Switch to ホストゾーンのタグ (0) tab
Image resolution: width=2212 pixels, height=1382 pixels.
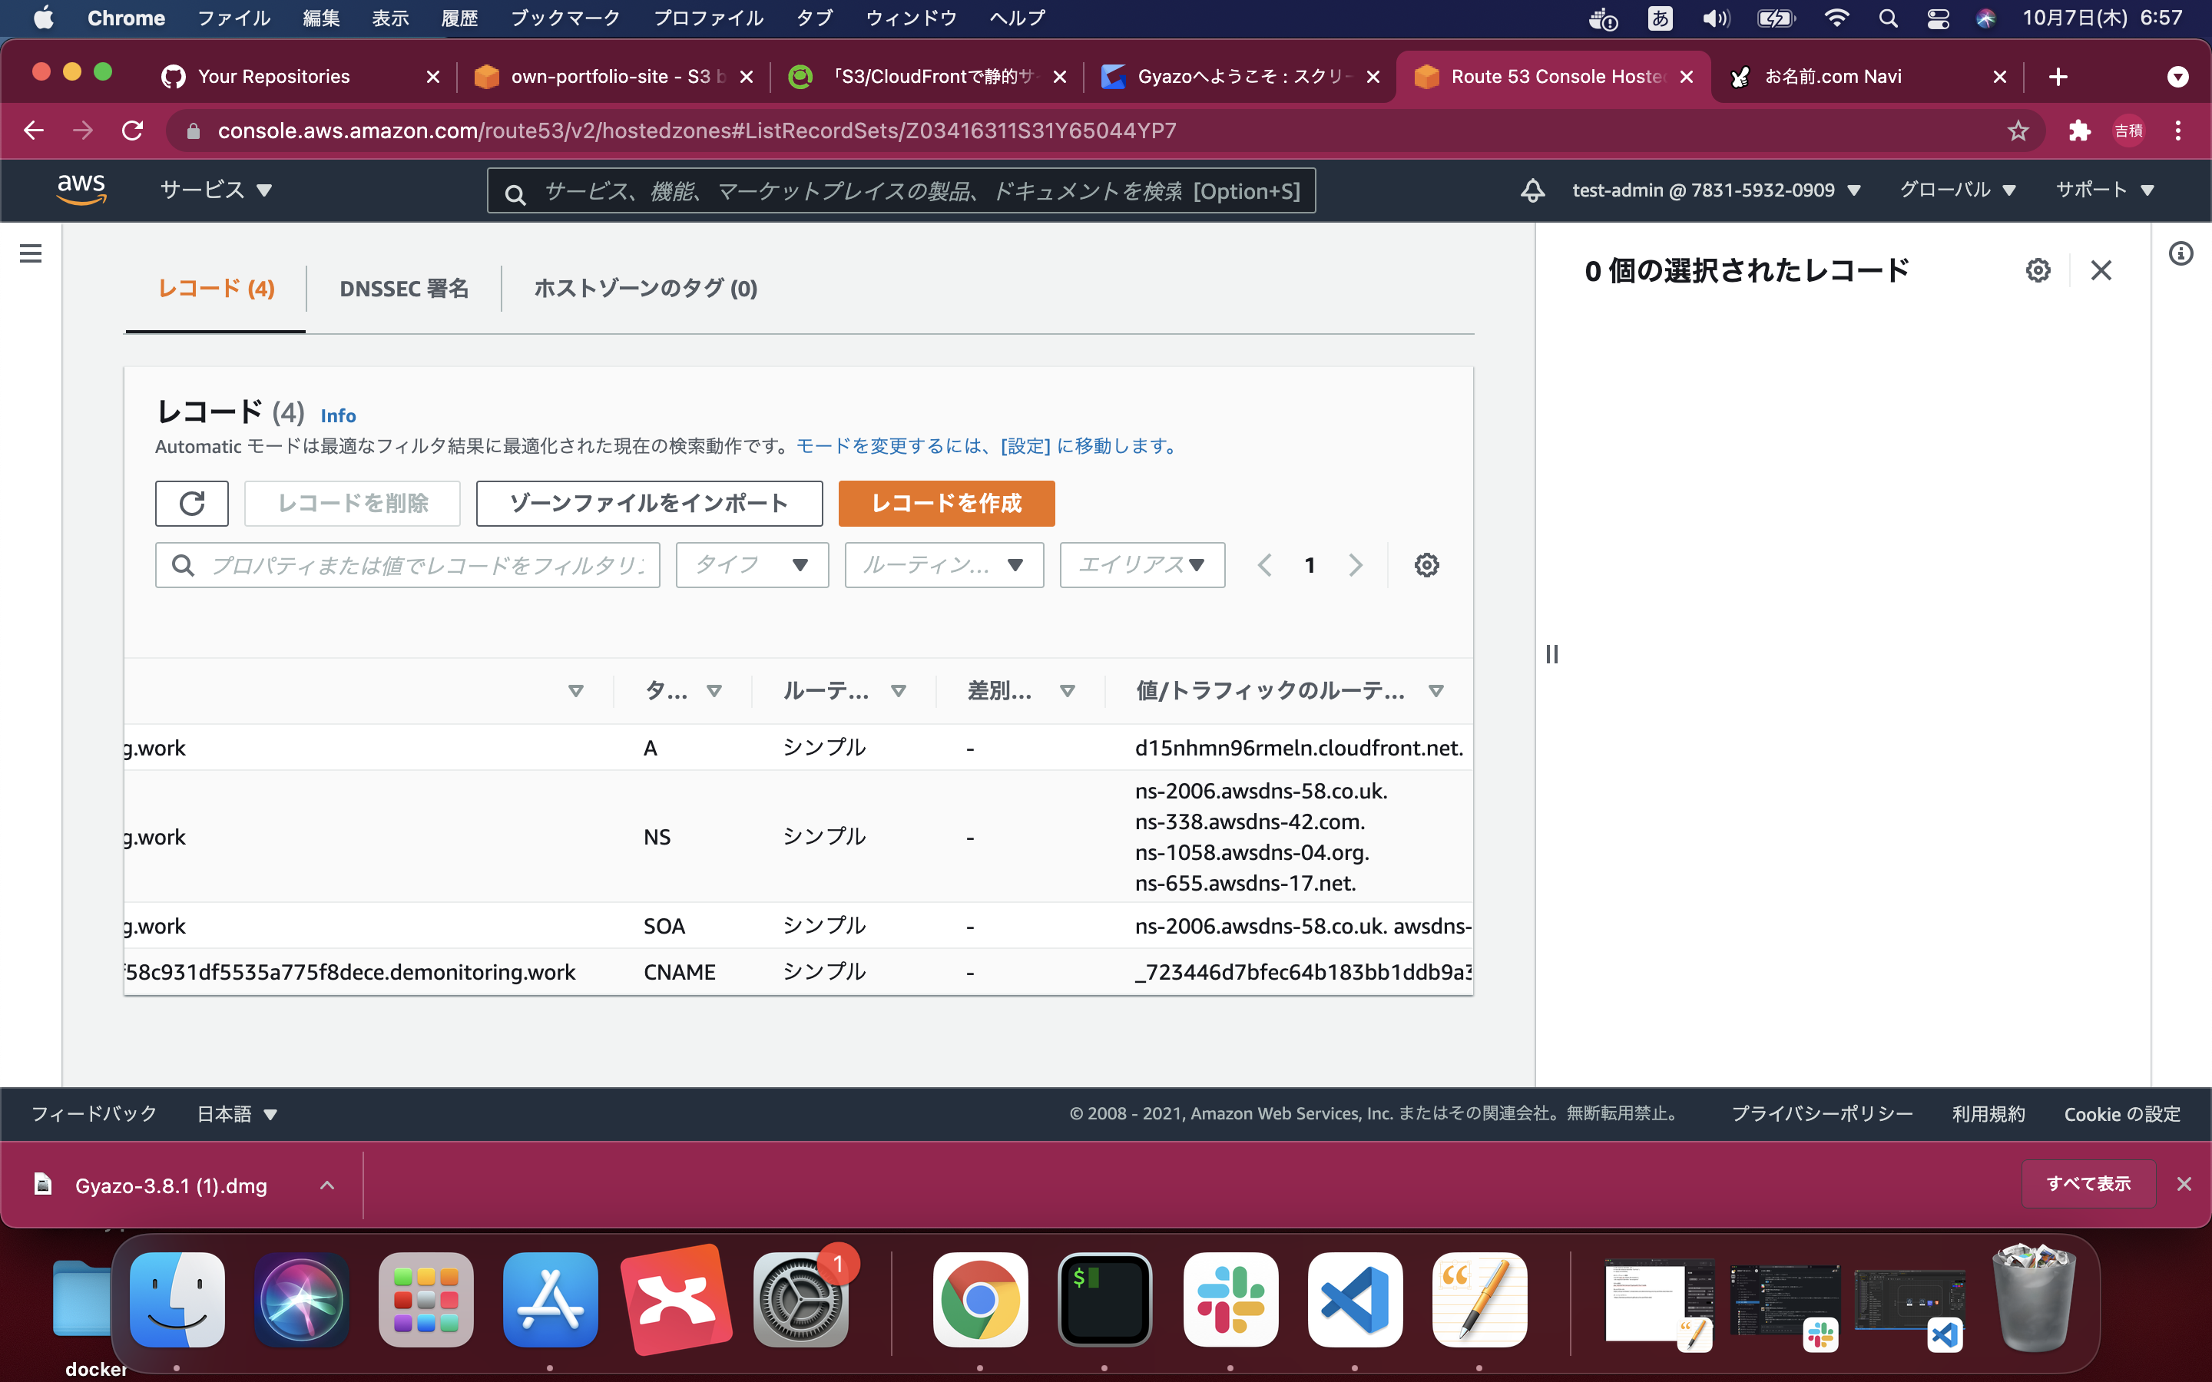pyautogui.click(x=645, y=289)
